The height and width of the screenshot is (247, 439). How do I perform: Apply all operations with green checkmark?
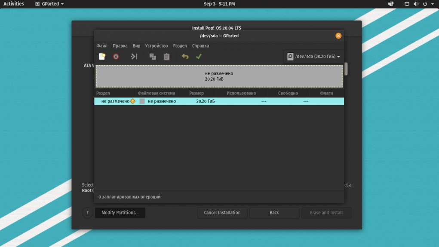click(199, 57)
